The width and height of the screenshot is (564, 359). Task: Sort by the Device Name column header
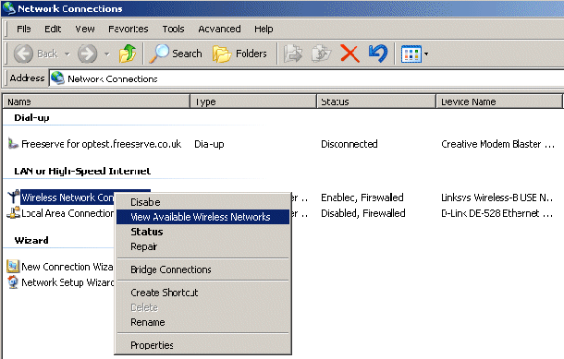point(499,102)
